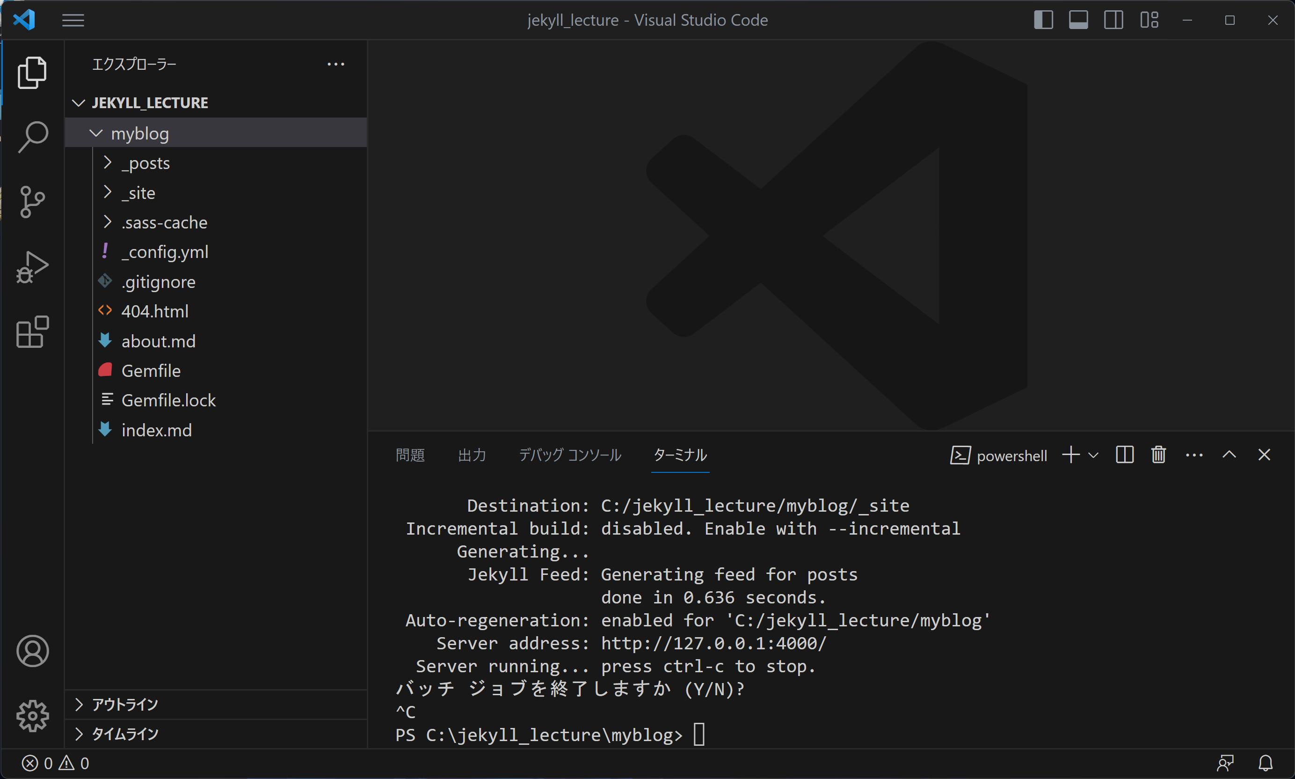Maximize the panel size with chevron
The image size is (1295, 779).
point(1230,455)
